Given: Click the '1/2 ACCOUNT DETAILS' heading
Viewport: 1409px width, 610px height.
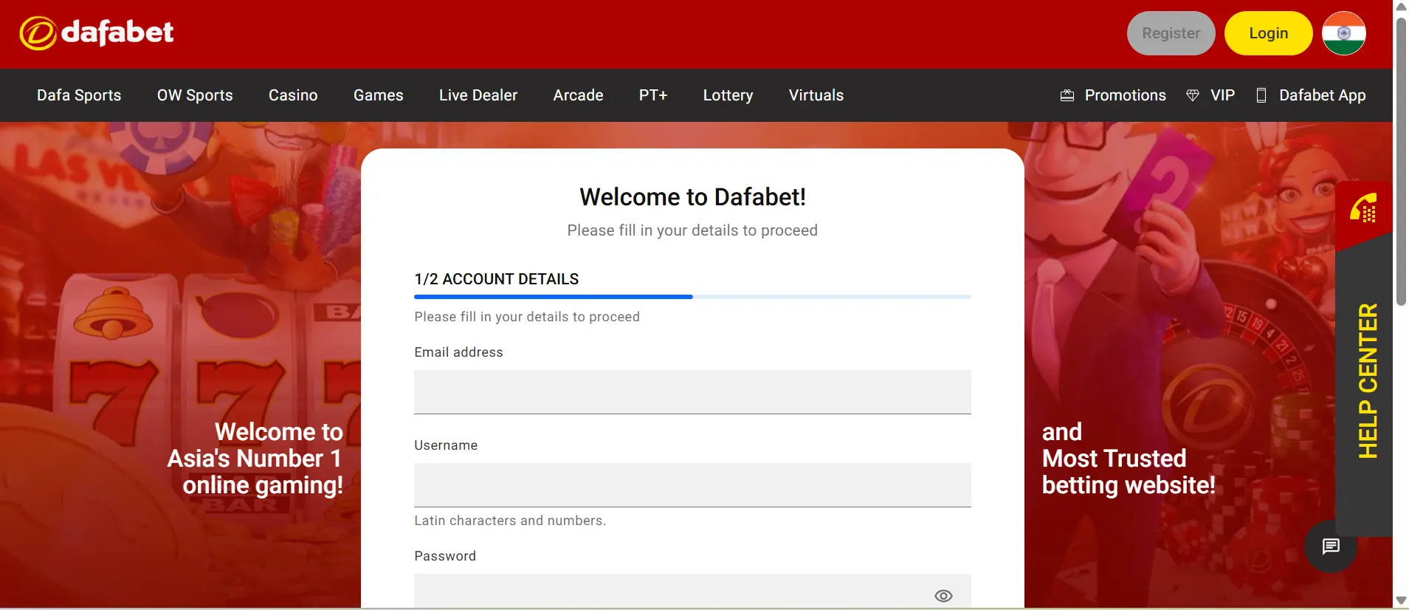Looking at the screenshot, I should (x=497, y=279).
